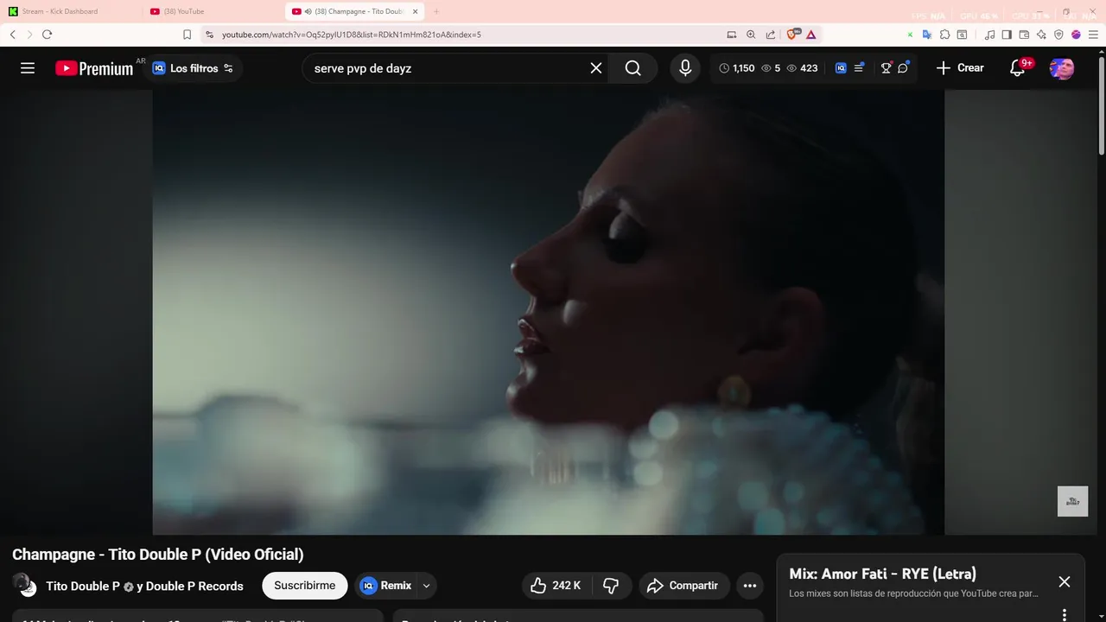Open screen cast icon in address bar

[732, 35]
